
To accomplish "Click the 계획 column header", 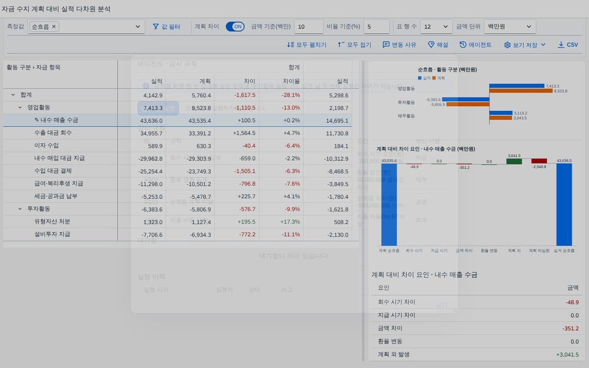I will 190,81.
